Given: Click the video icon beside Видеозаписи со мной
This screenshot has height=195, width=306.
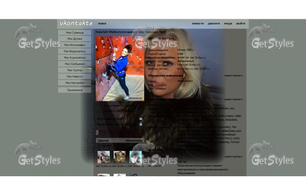Looking at the screenshot, I should tap(141, 124).
